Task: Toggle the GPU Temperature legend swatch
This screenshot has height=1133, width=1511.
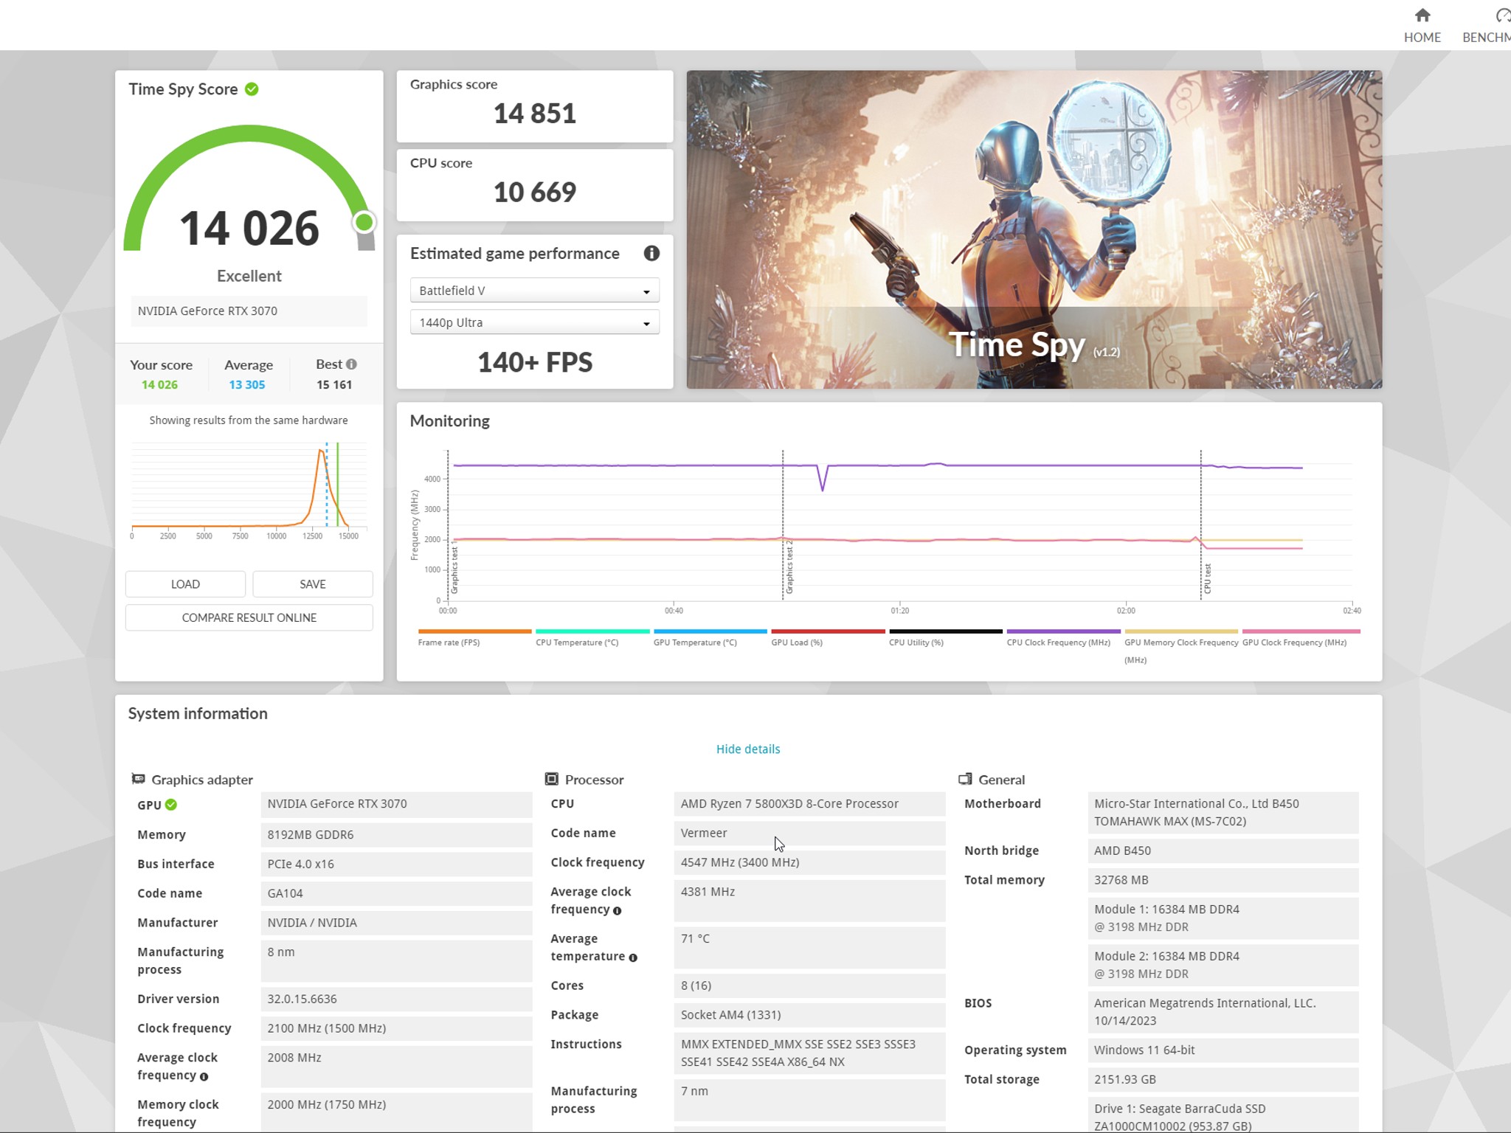Action: click(710, 631)
